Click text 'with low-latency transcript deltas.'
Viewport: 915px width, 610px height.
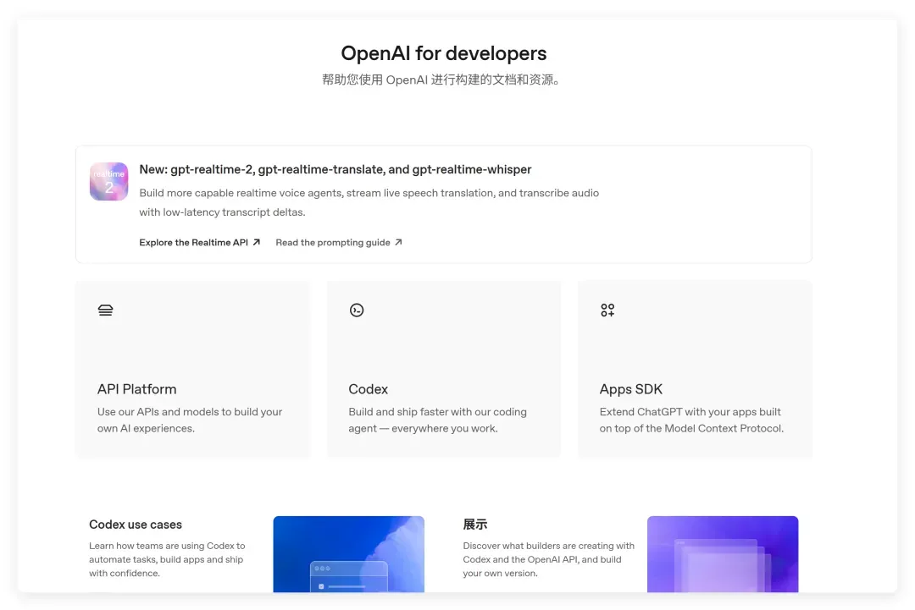(222, 212)
